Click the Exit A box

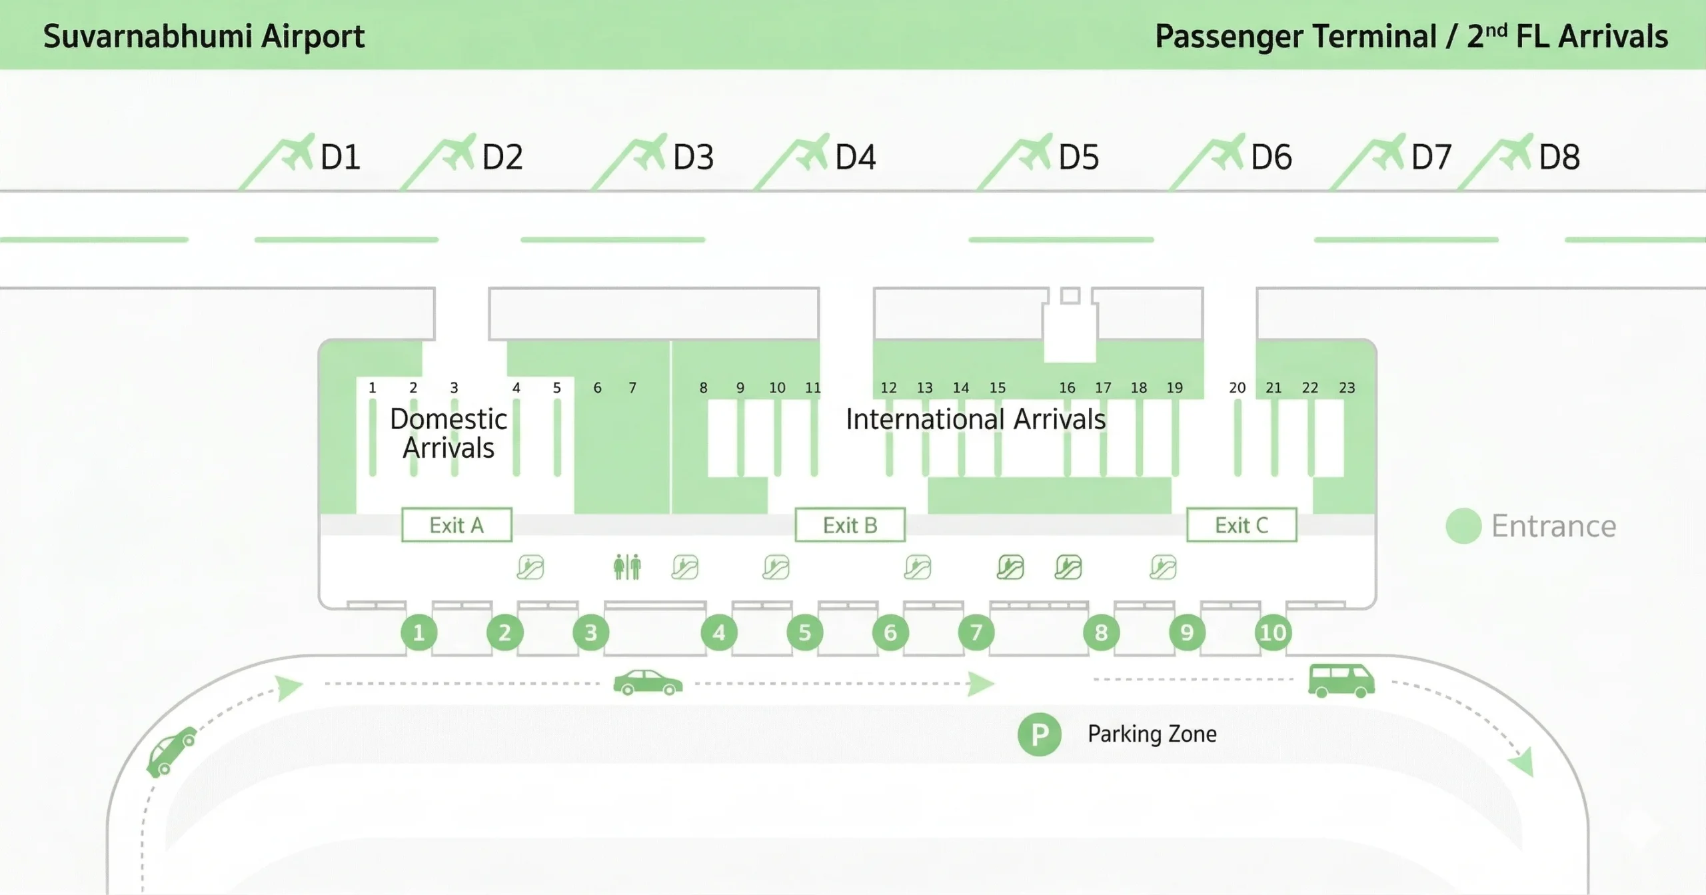[x=456, y=525]
